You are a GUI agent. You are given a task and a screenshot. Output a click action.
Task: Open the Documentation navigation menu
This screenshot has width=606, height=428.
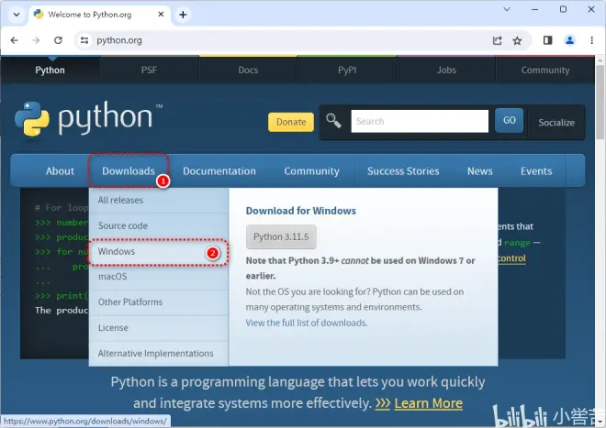tap(219, 171)
